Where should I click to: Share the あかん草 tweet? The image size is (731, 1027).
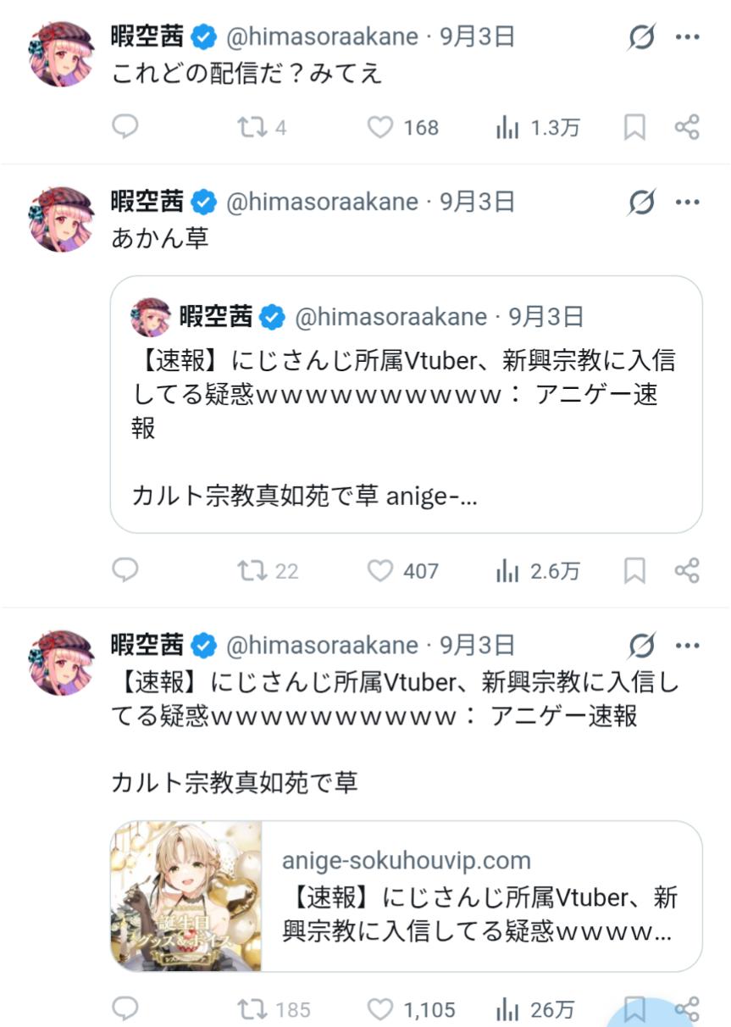point(687,571)
